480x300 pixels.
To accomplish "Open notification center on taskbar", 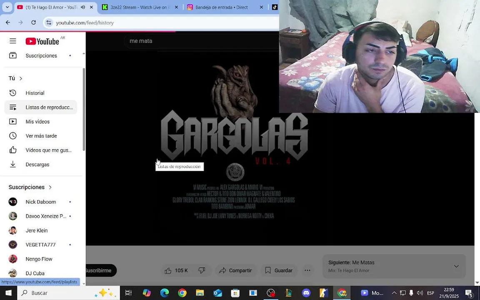I will click(x=469, y=293).
